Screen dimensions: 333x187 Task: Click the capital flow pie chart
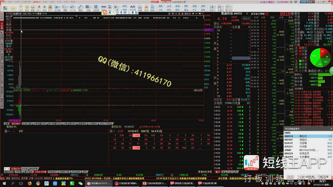320,58
